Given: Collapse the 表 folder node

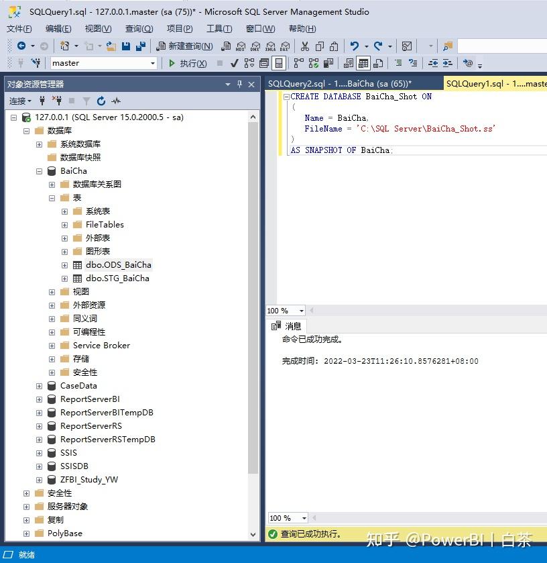Looking at the screenshot, I should [52, 198].
